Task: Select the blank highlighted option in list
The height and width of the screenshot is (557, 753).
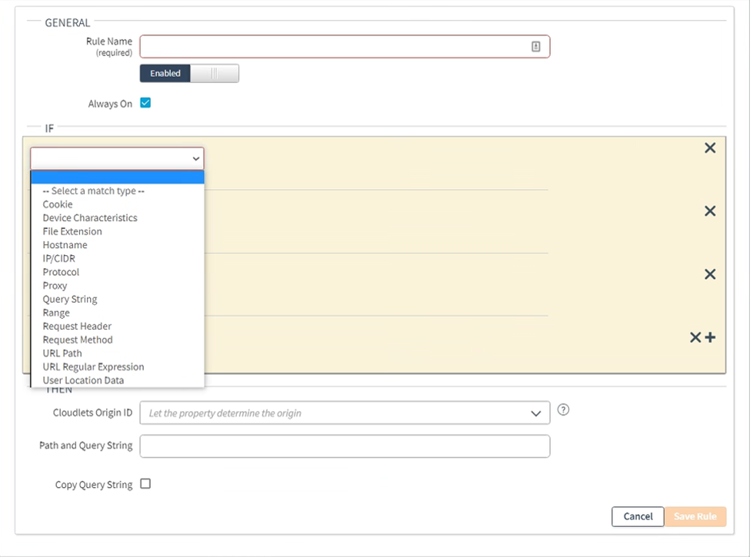Action: 118,177
